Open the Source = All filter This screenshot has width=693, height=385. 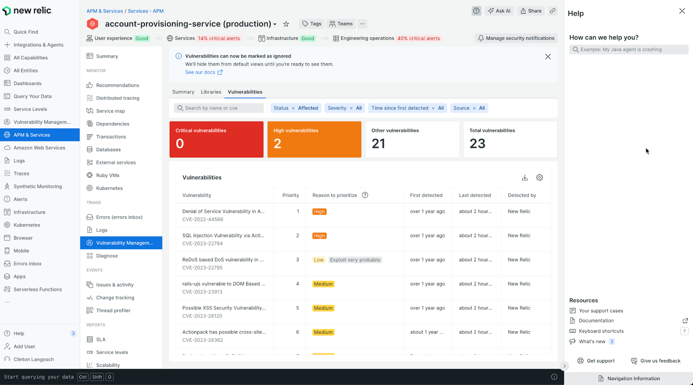click(x=469, y=108)
